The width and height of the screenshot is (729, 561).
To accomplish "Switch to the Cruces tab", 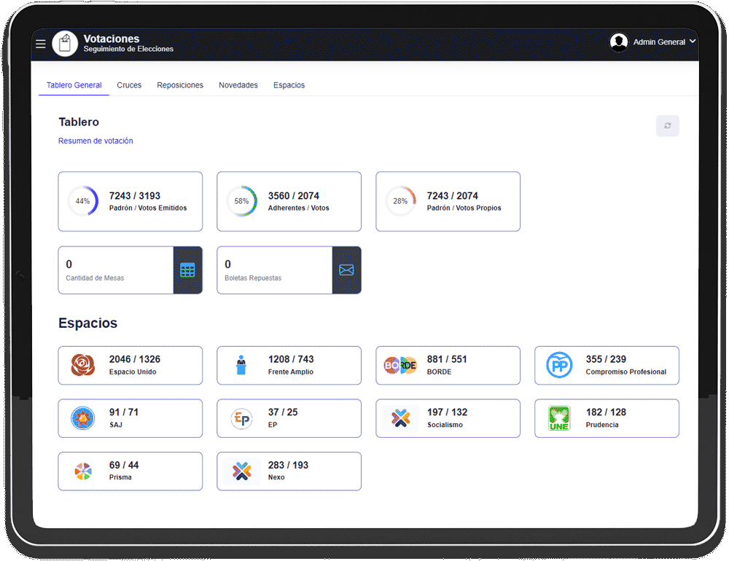I will [129, 85].
